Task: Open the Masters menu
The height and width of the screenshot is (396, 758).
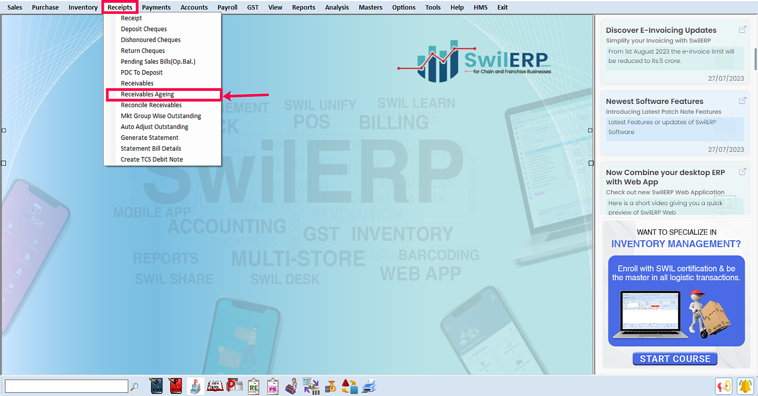Action: (x=370, y=7)
